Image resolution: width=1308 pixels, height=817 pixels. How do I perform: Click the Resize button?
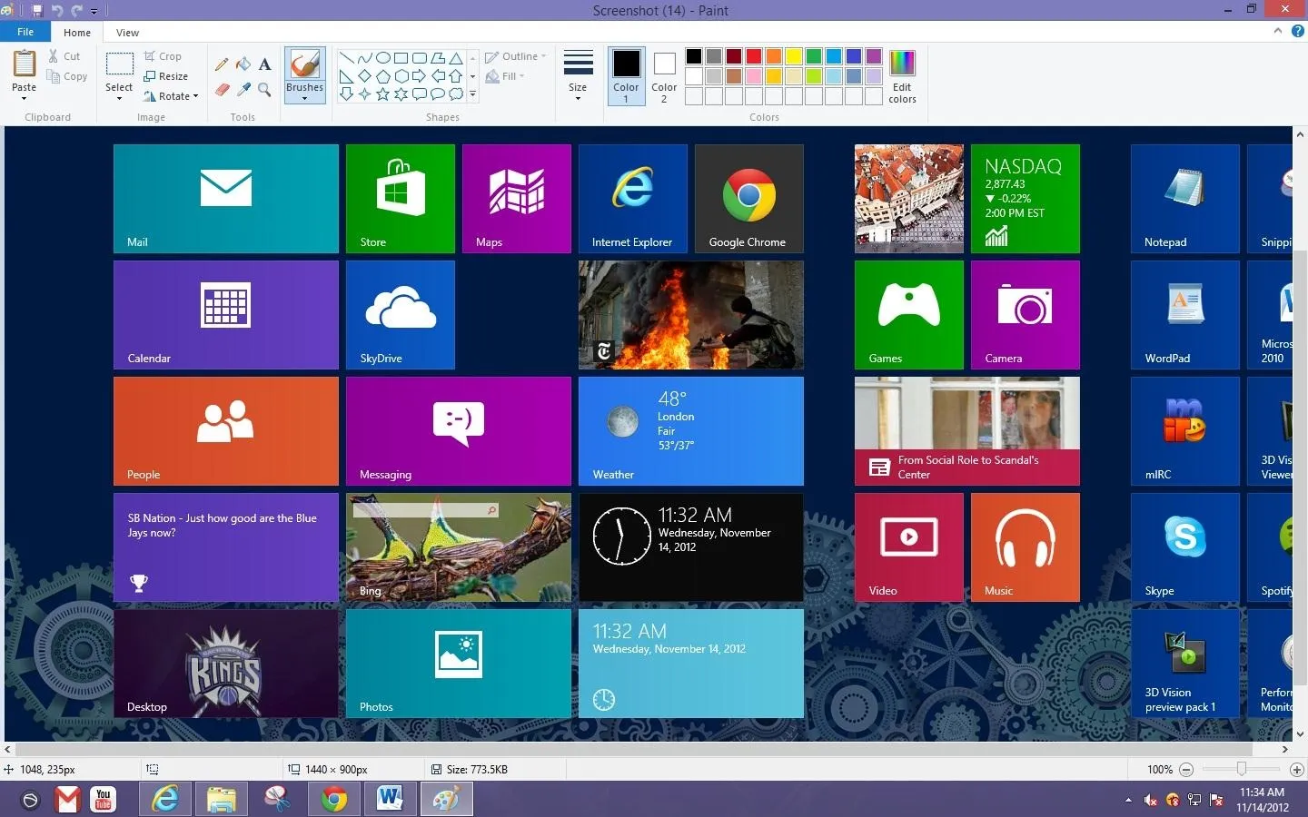(166, 76)
